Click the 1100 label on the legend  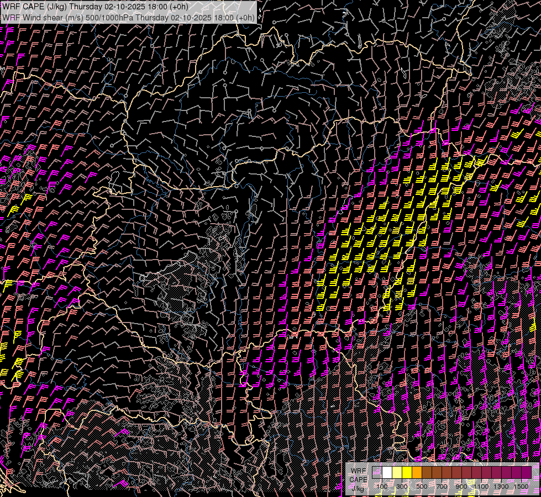coord(481,486)
